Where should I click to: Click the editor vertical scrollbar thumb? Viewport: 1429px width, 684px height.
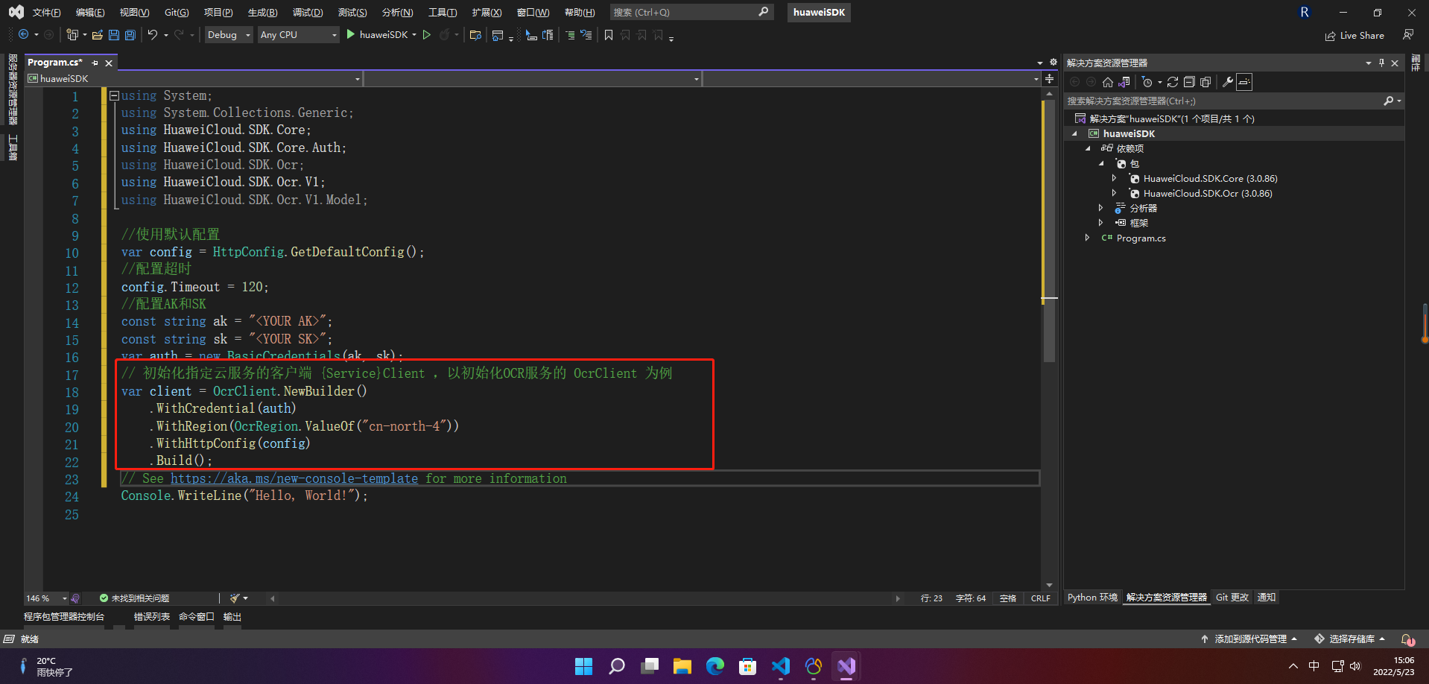(x=1049, y=231)
